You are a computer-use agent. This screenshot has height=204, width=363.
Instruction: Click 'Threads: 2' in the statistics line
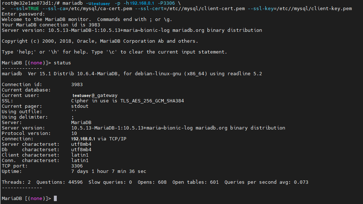pyautogui.click(x=16, y=182)
